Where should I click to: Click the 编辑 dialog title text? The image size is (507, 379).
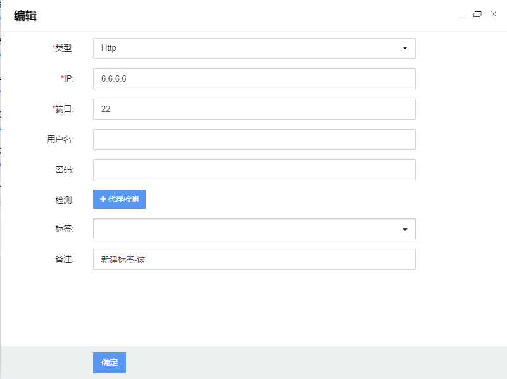coord(25,16)
